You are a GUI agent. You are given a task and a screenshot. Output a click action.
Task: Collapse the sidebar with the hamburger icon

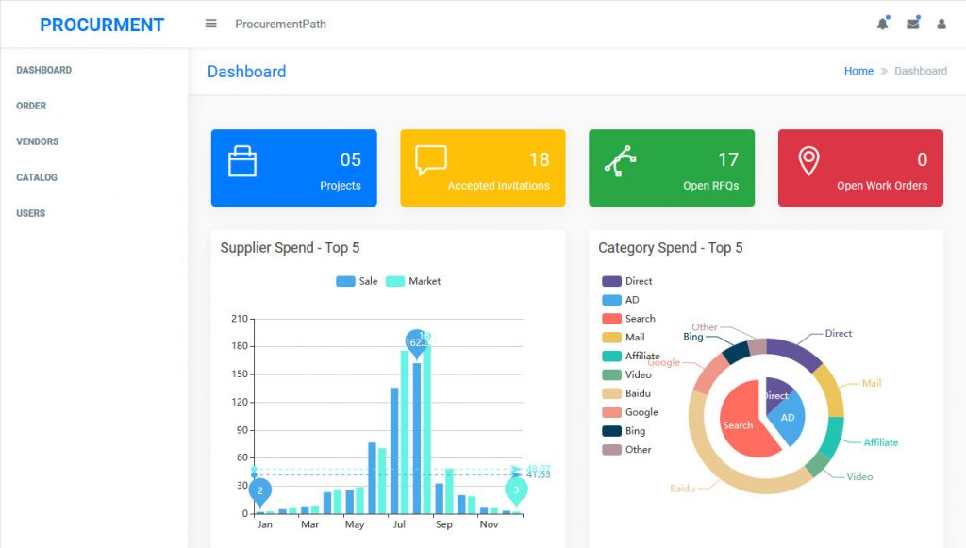click(x=210, y=23)
